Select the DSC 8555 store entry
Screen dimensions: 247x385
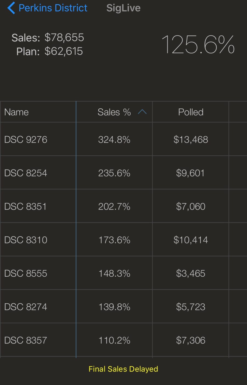point(26,273)
